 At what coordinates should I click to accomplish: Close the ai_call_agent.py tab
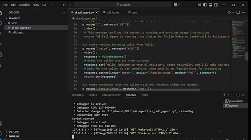[x=97, y=12]
